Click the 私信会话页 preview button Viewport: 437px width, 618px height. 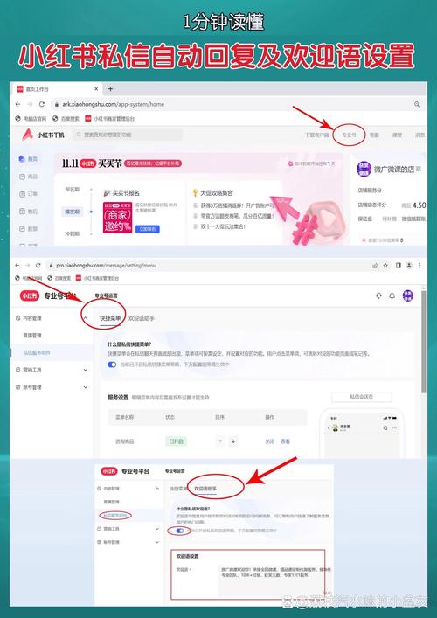tap(361, 397)
